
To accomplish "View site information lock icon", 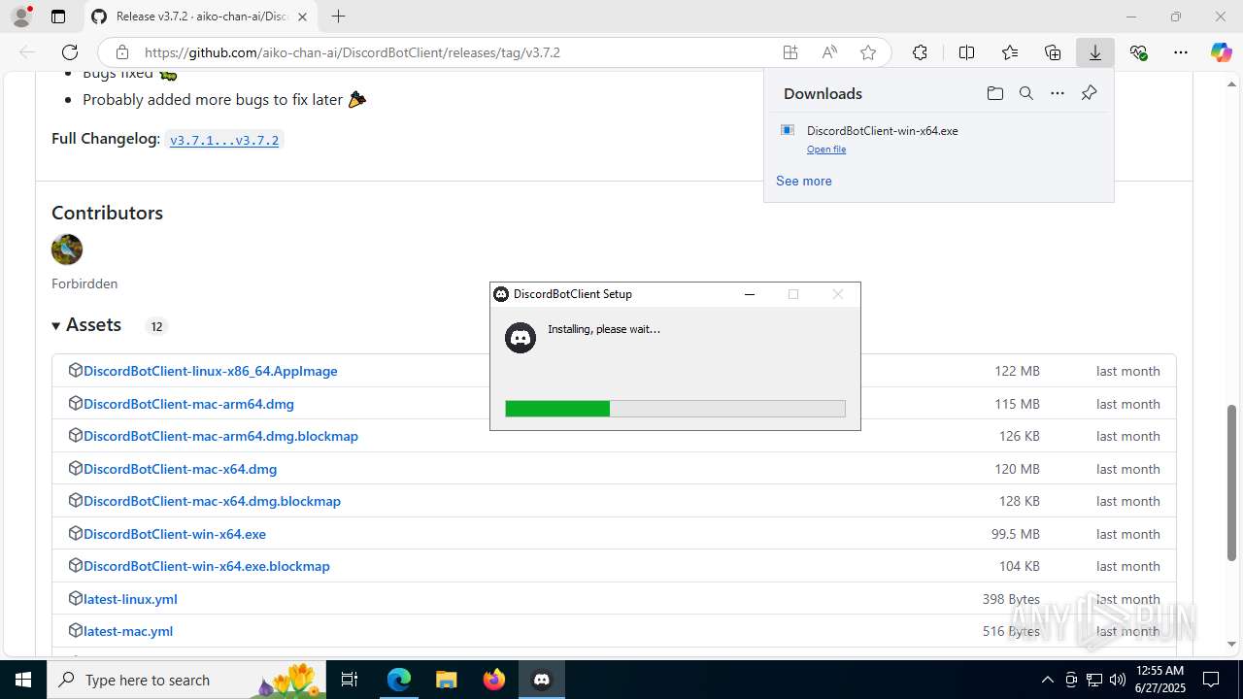I will 121,52.
